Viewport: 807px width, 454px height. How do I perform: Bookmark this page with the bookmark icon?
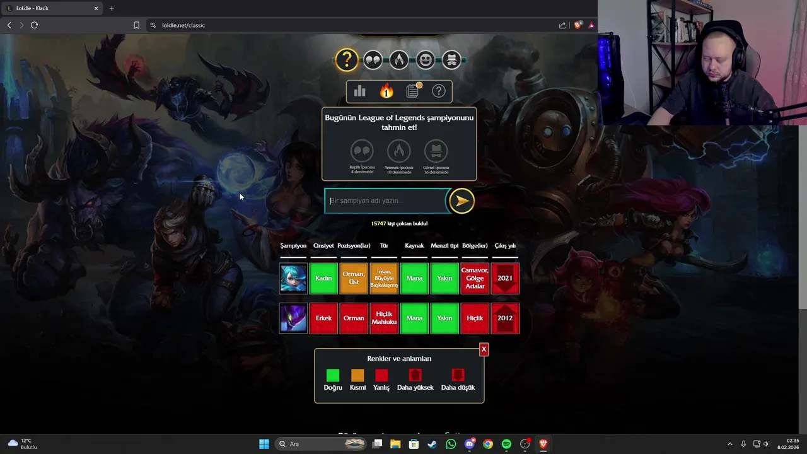pos(136,25)
